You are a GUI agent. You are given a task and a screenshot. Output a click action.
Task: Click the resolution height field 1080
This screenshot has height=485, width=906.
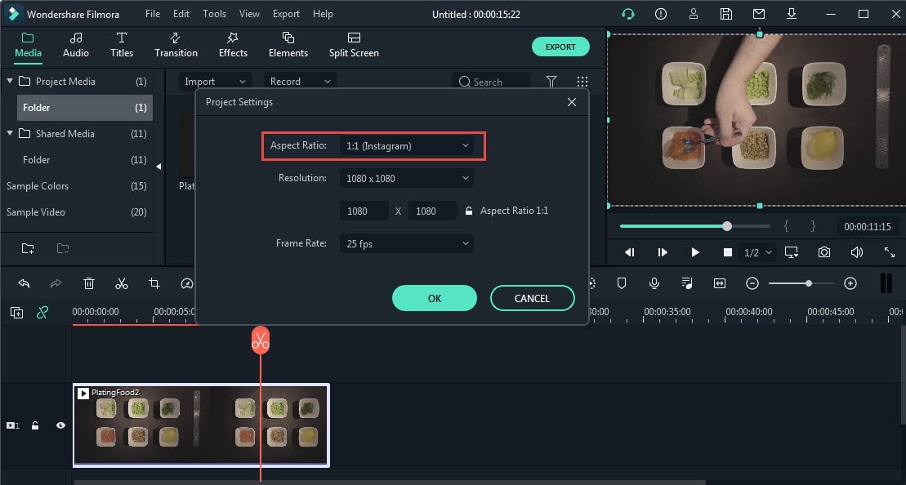tap(433, 211)
